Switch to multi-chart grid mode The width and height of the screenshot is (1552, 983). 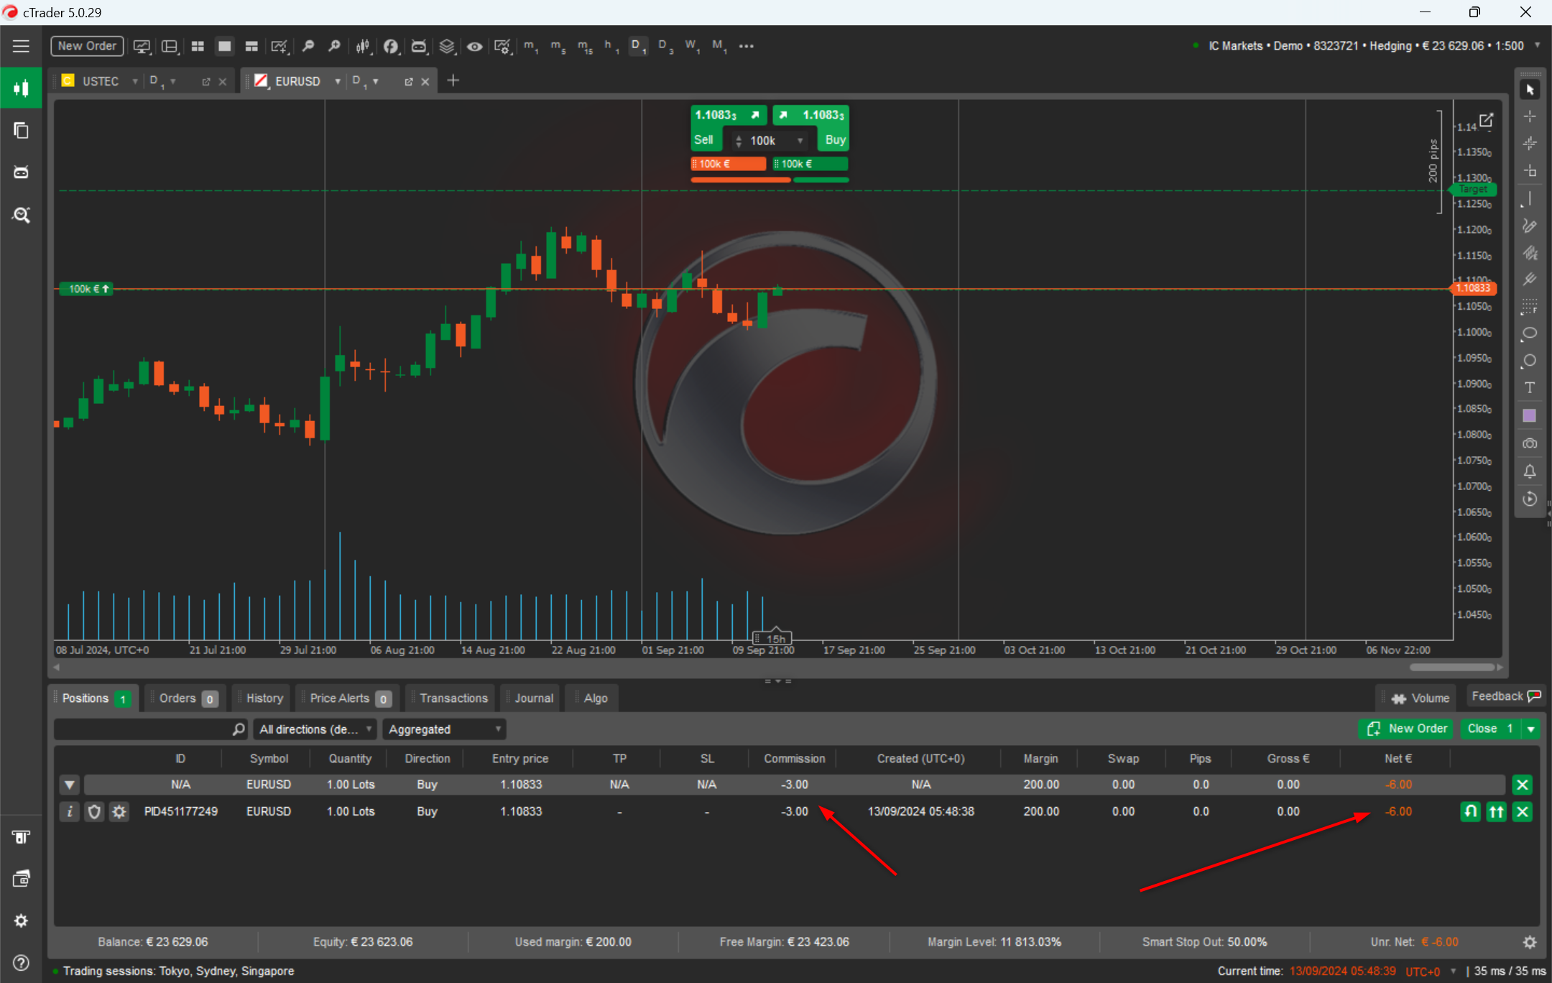(x=198, y=46)
